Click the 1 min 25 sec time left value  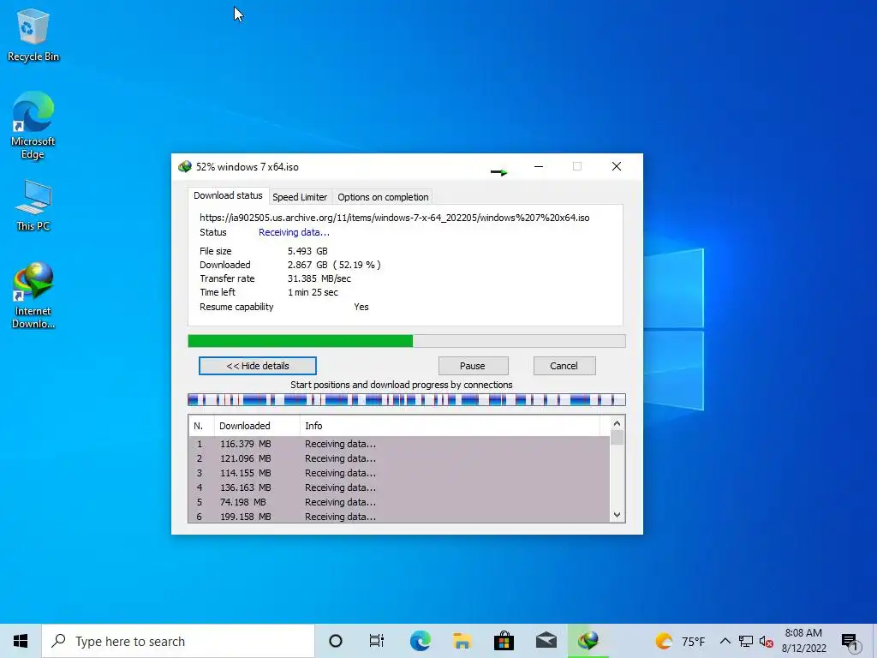[x=313, y=292]
